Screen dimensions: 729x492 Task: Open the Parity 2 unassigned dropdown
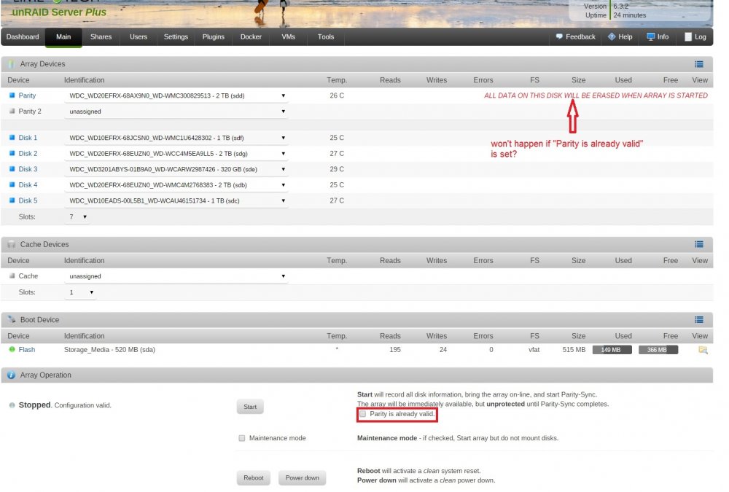point(176,112)
